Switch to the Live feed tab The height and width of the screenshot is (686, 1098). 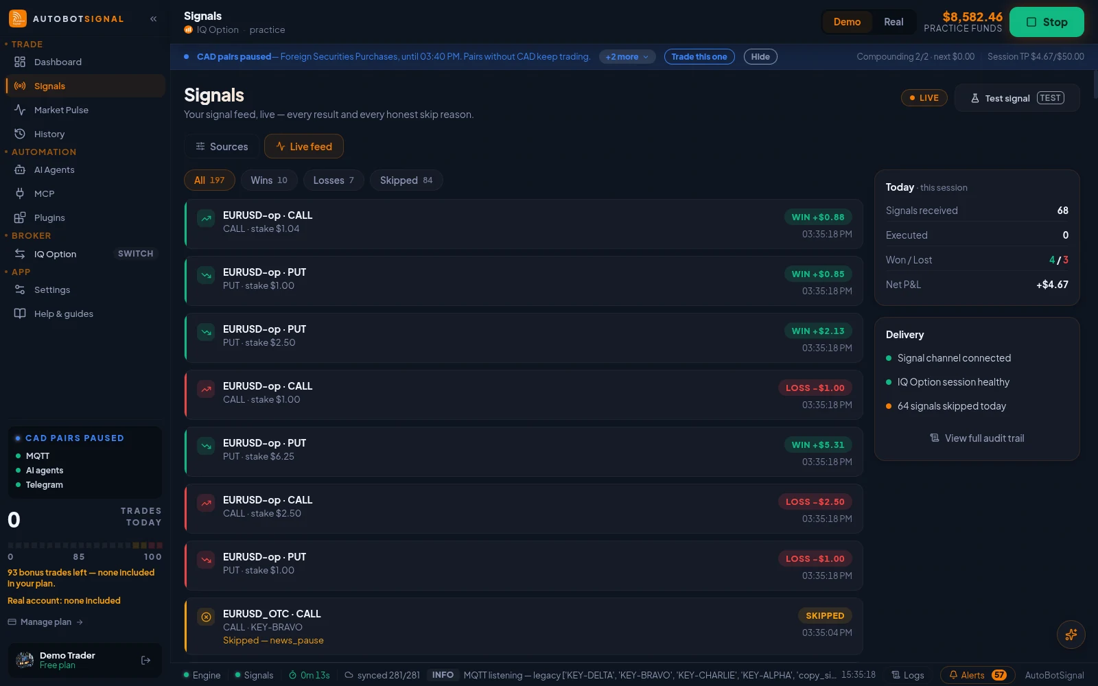tap(304, 146)
